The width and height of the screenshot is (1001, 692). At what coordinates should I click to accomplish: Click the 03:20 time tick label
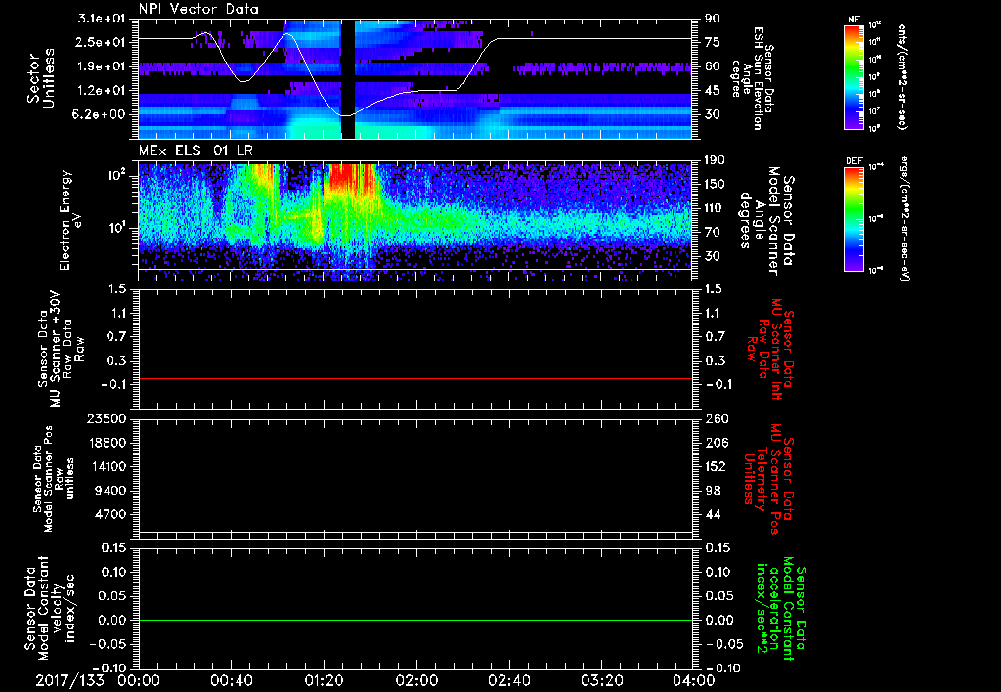(x=601, y=680)
